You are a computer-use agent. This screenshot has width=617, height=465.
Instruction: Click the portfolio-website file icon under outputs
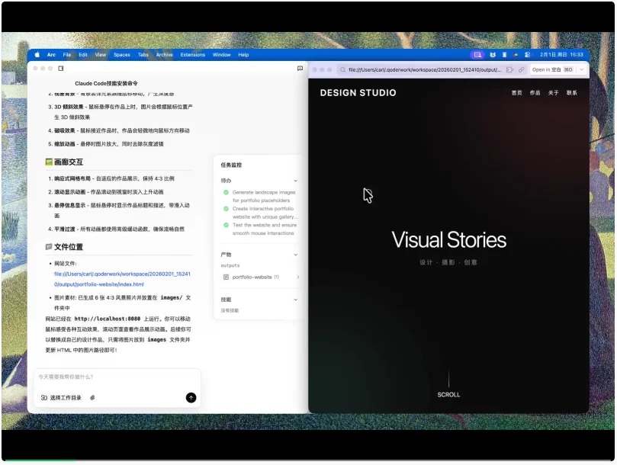226,277
